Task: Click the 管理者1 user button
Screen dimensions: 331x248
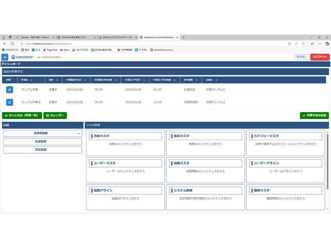Action: (302, 57)
